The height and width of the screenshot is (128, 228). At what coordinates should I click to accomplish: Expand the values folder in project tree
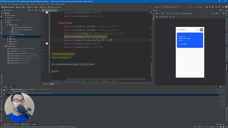[8, 44]
